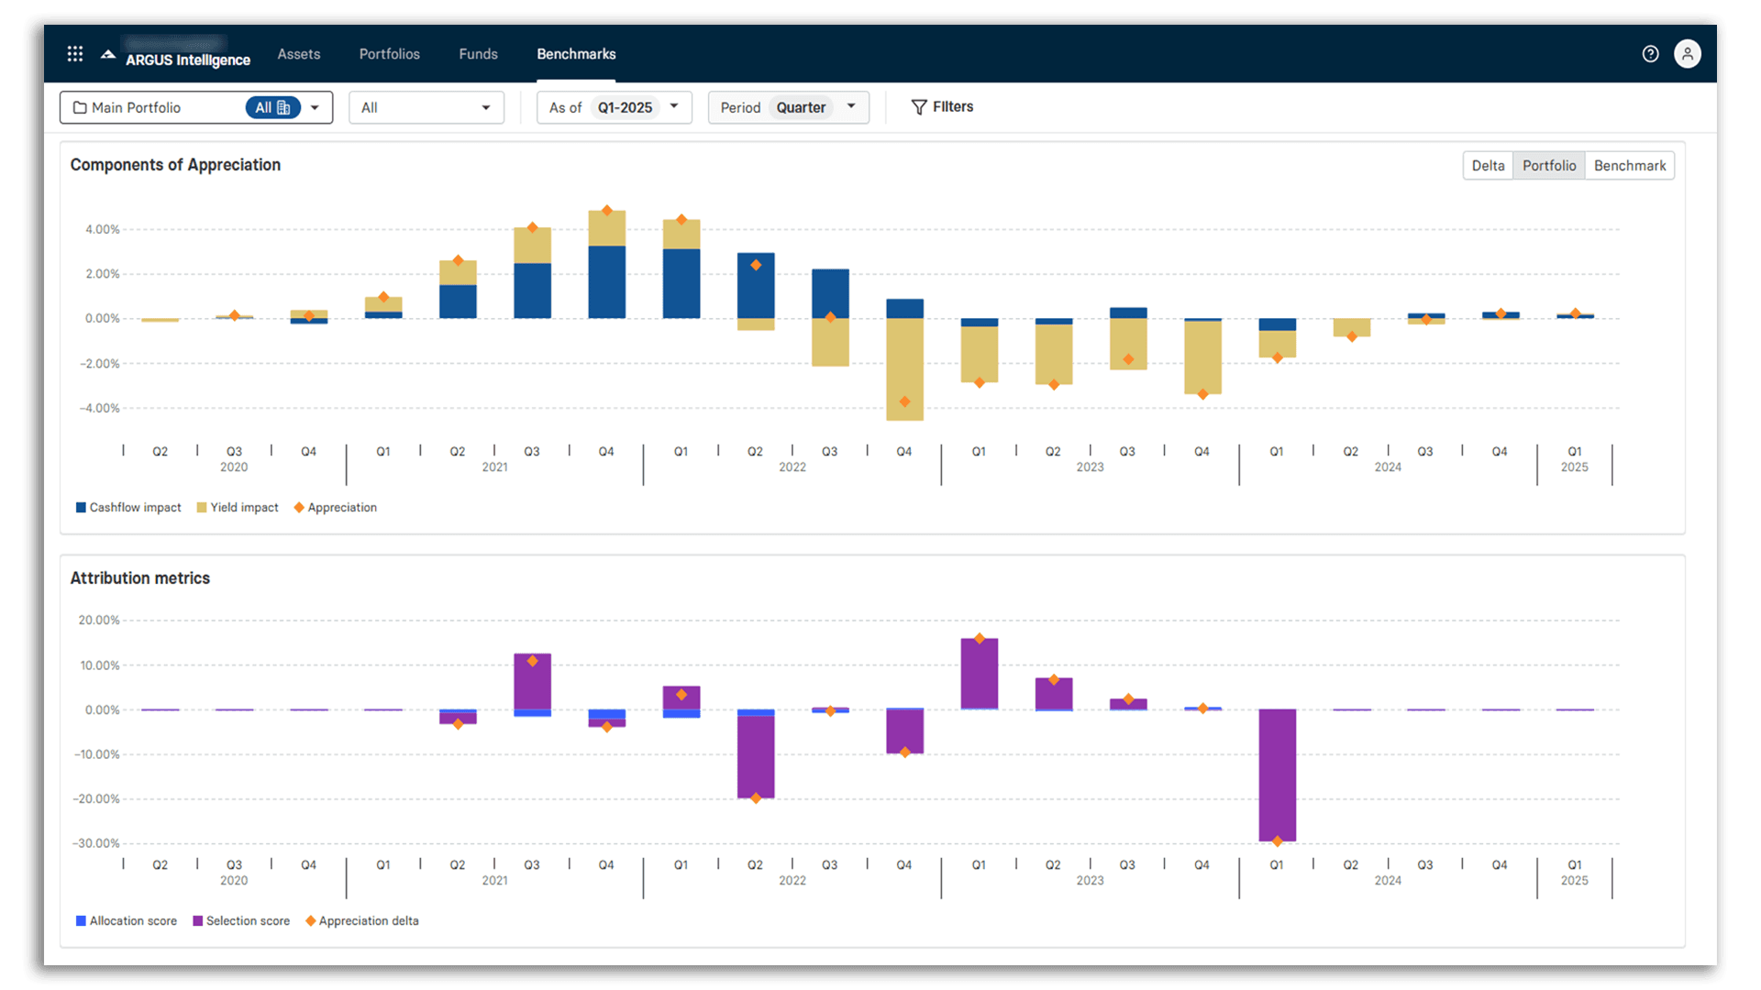Click the building icon in the All badge
The width and height of the screenshot is (1761, 990).
pos(286,107)
